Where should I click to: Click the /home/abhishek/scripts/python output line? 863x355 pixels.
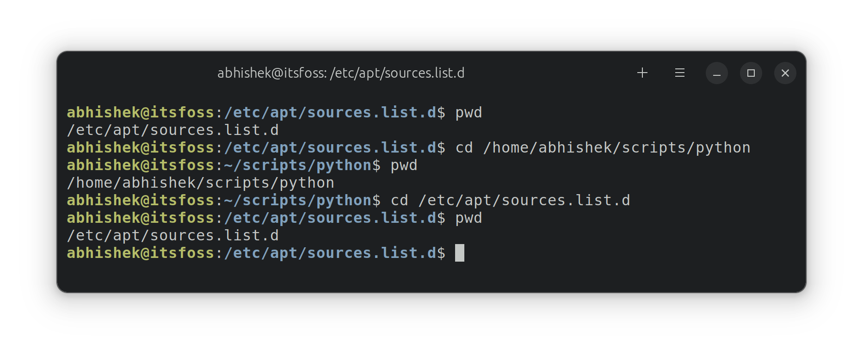[200, 183]
